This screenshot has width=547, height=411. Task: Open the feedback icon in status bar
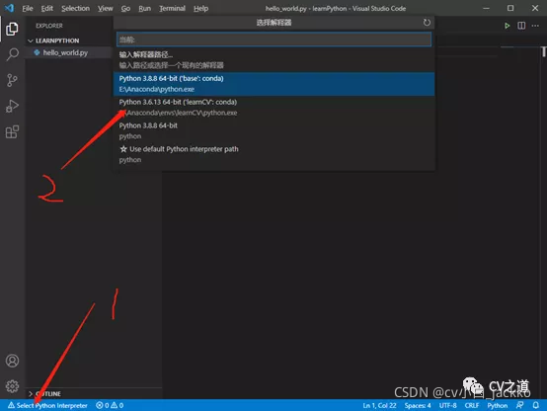[x=519, y=405]
